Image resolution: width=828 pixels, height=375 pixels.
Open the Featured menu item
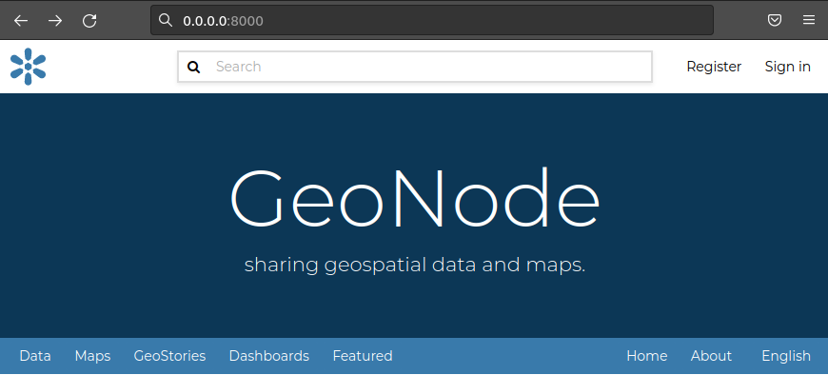click(x=363, y=356)
